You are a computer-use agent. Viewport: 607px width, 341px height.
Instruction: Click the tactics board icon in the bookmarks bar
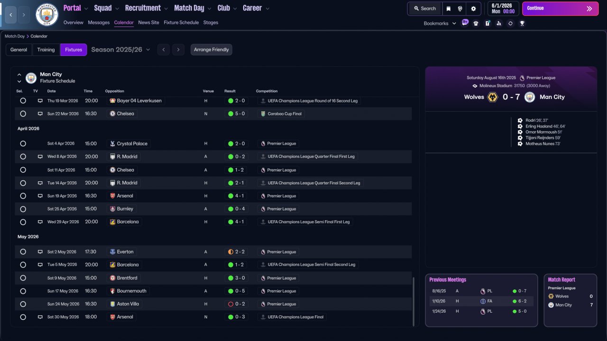[x=487, y=23]
